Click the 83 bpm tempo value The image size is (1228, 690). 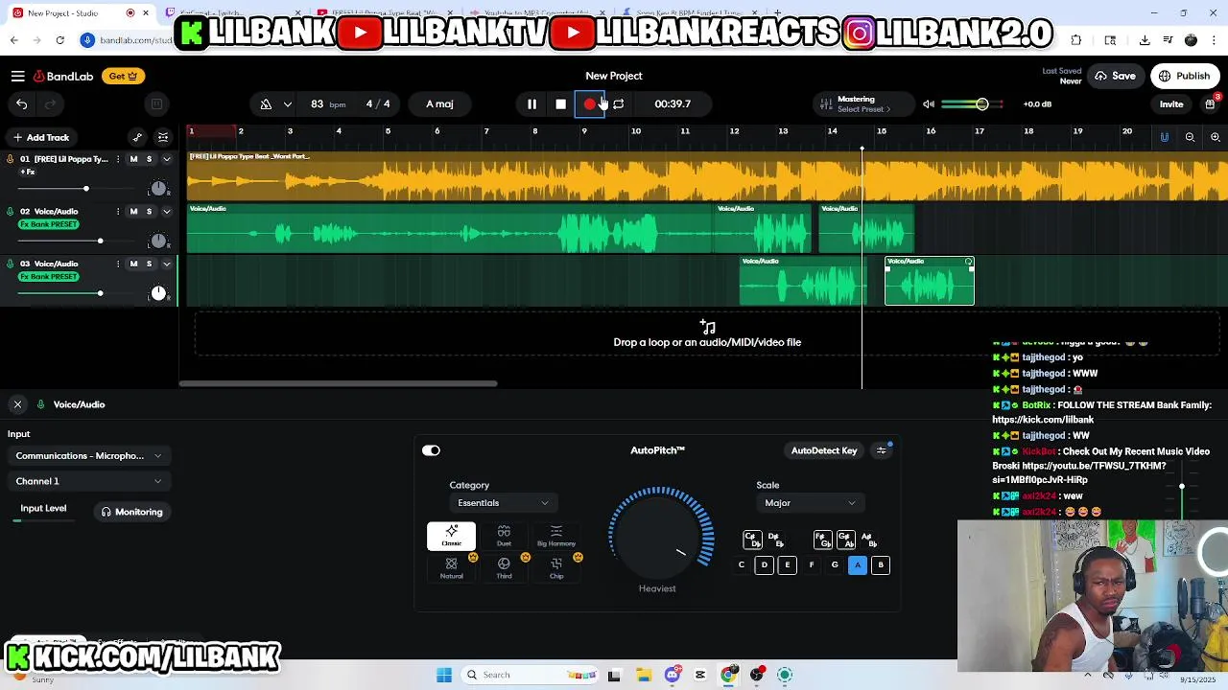(327, 103)
